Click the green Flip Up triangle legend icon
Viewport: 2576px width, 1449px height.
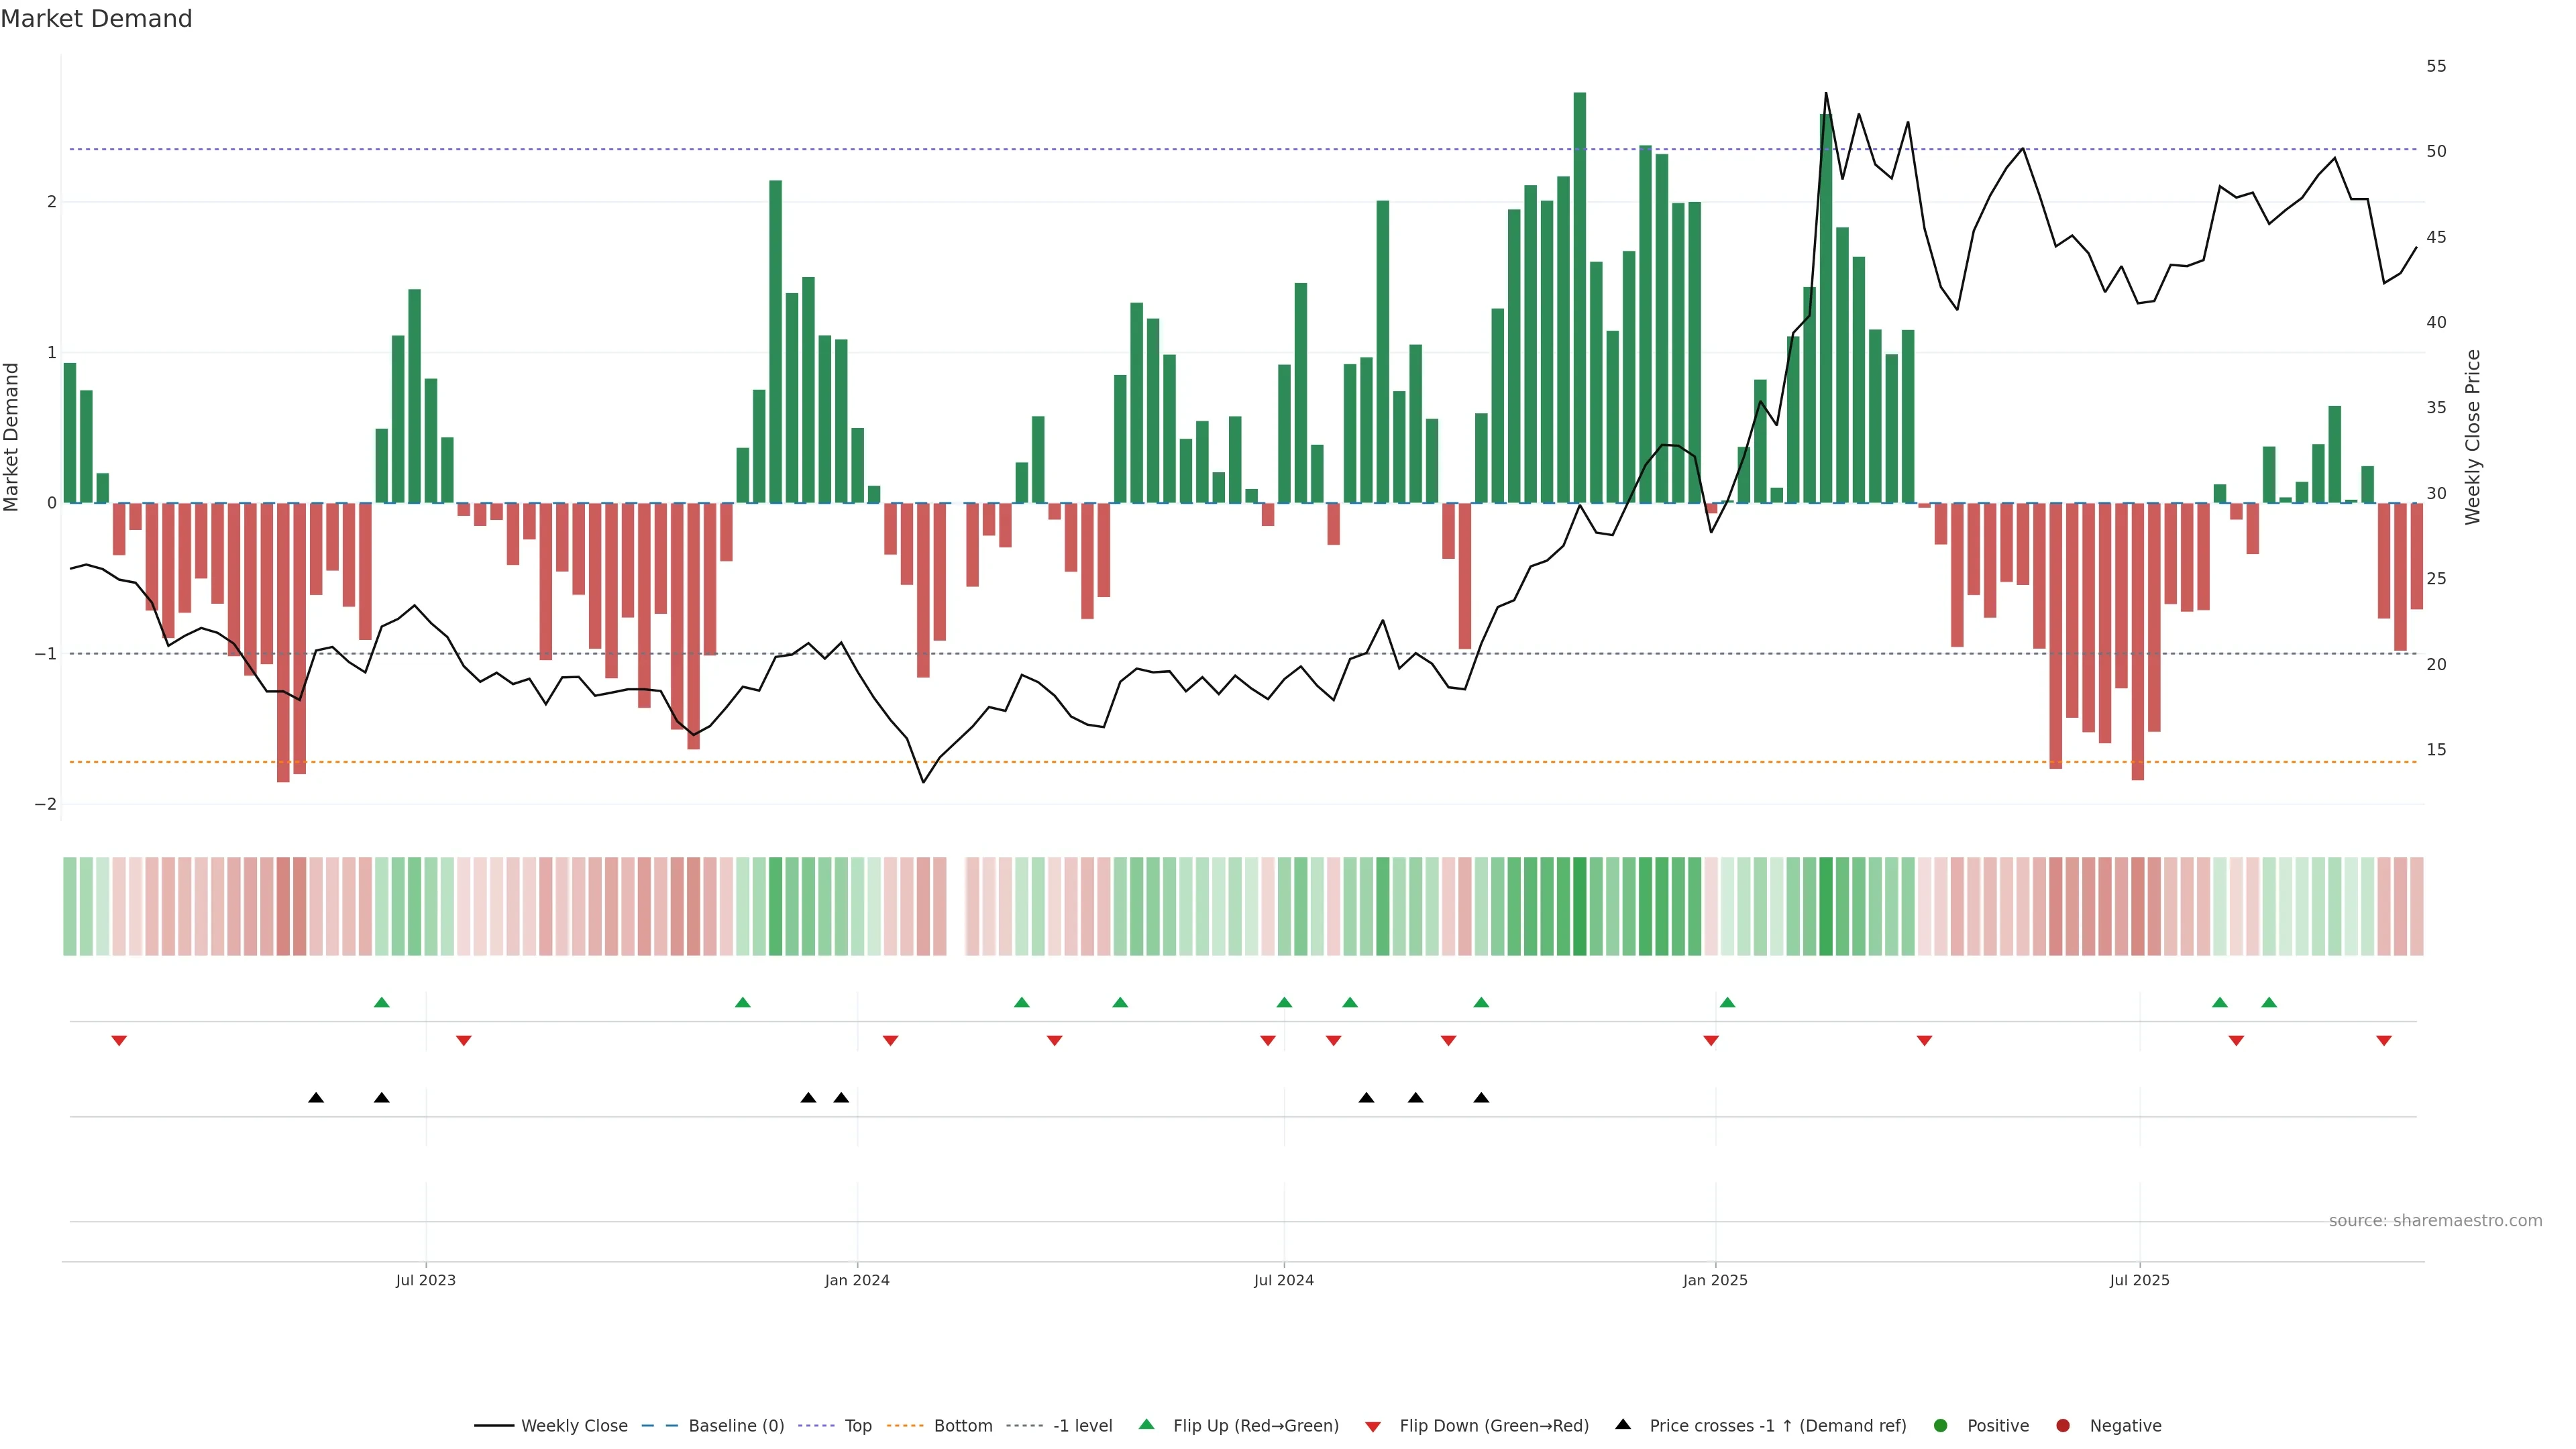(1146, 1425)
